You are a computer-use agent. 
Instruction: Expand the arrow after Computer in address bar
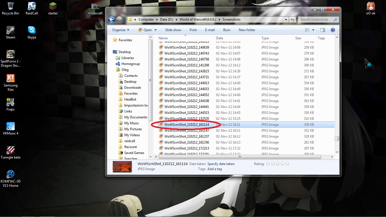point(157,19)
